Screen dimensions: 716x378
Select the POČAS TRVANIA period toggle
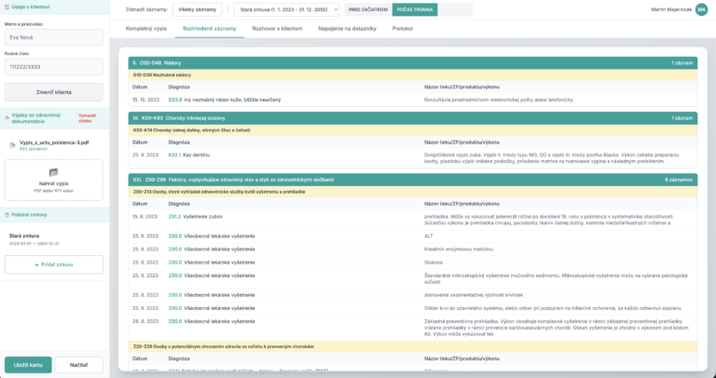click(x=415, y=9)
